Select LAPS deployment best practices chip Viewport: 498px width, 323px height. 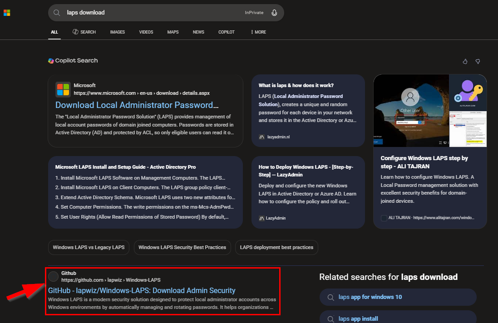pos(276,247)
